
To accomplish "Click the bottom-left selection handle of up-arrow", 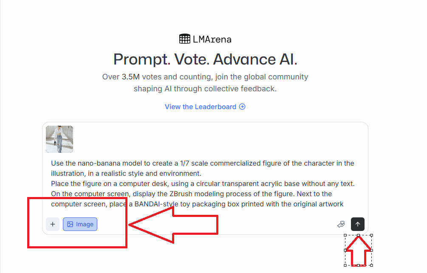I will pos(345,265).
